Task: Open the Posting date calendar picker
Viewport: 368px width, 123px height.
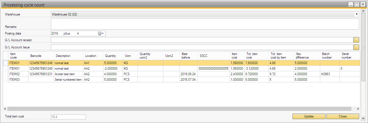Action: [x=101, y=33]
